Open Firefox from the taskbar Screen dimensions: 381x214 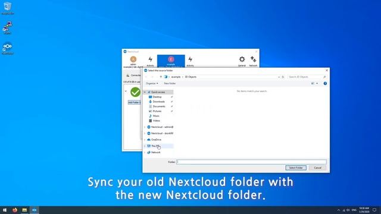(15, 210)
